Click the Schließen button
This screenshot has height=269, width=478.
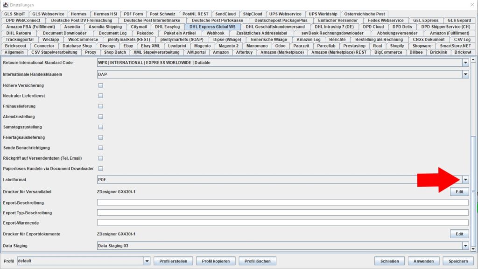pos(389,261)
